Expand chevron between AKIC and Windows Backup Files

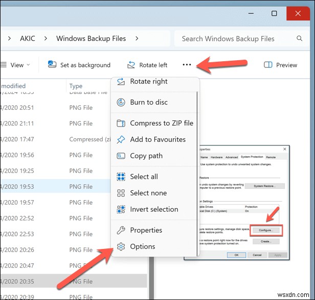pos(46,38)
